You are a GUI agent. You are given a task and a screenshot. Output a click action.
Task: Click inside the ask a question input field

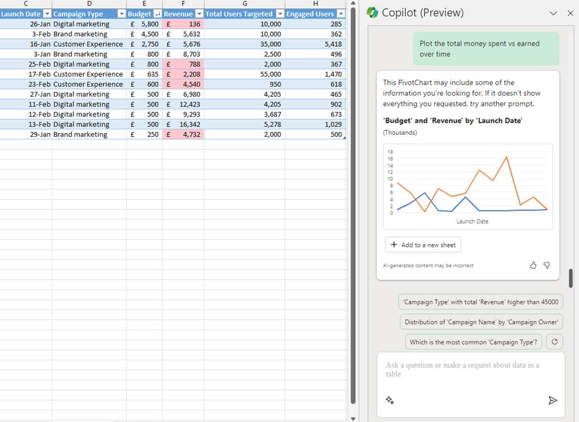468,370
